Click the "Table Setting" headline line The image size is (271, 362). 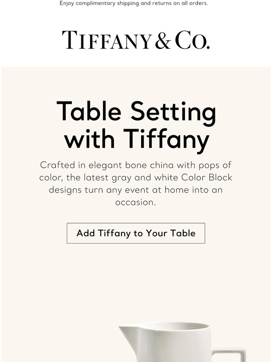click(136, 111)
